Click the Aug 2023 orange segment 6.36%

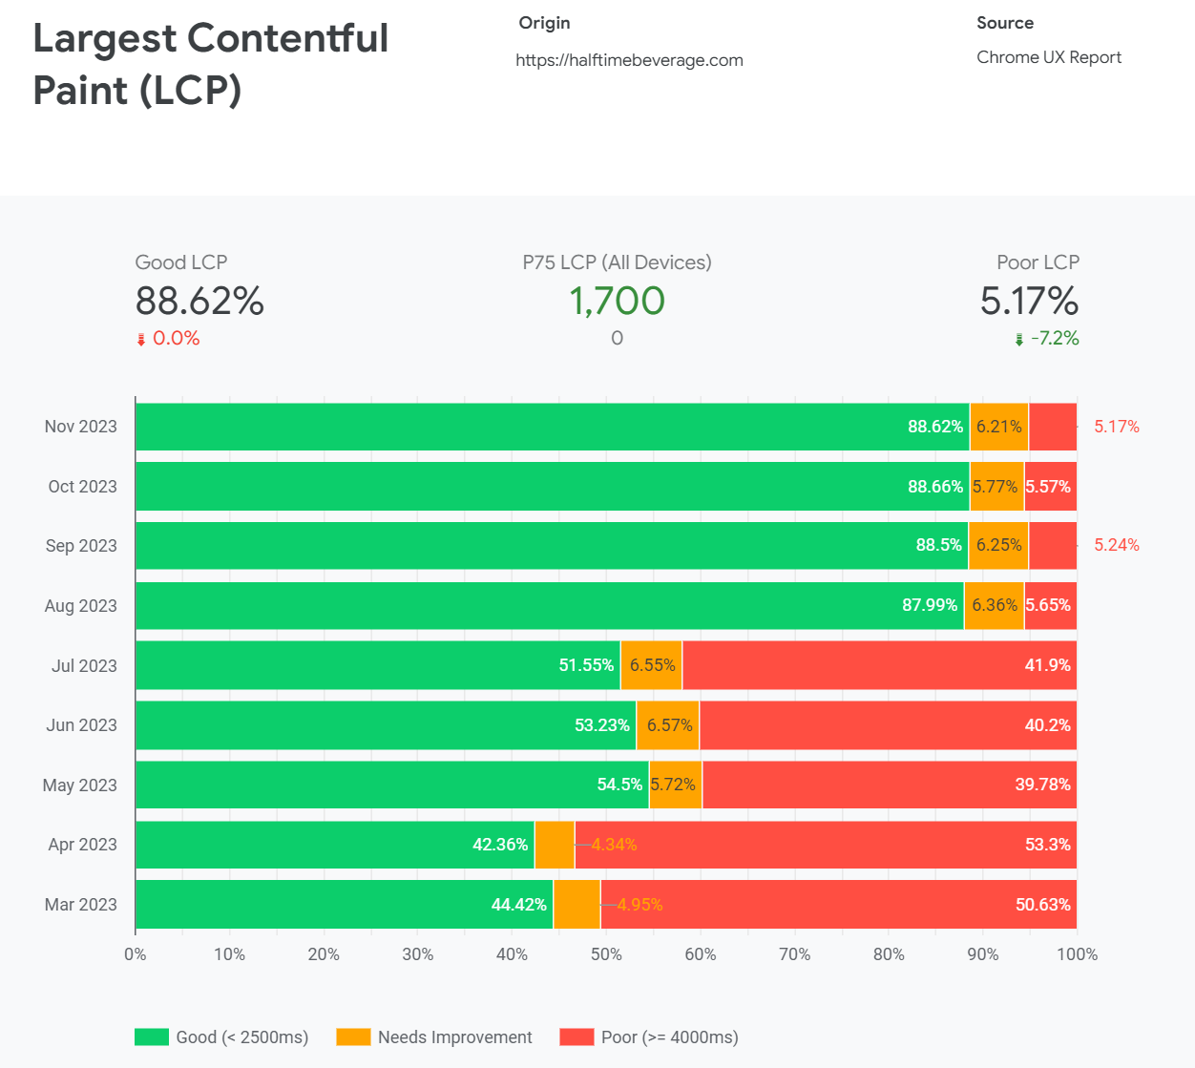coord(994,606)
